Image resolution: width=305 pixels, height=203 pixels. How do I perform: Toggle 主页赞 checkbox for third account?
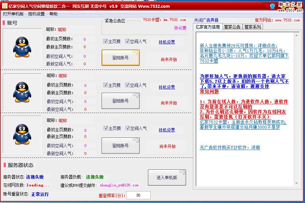tap(106, 128)
